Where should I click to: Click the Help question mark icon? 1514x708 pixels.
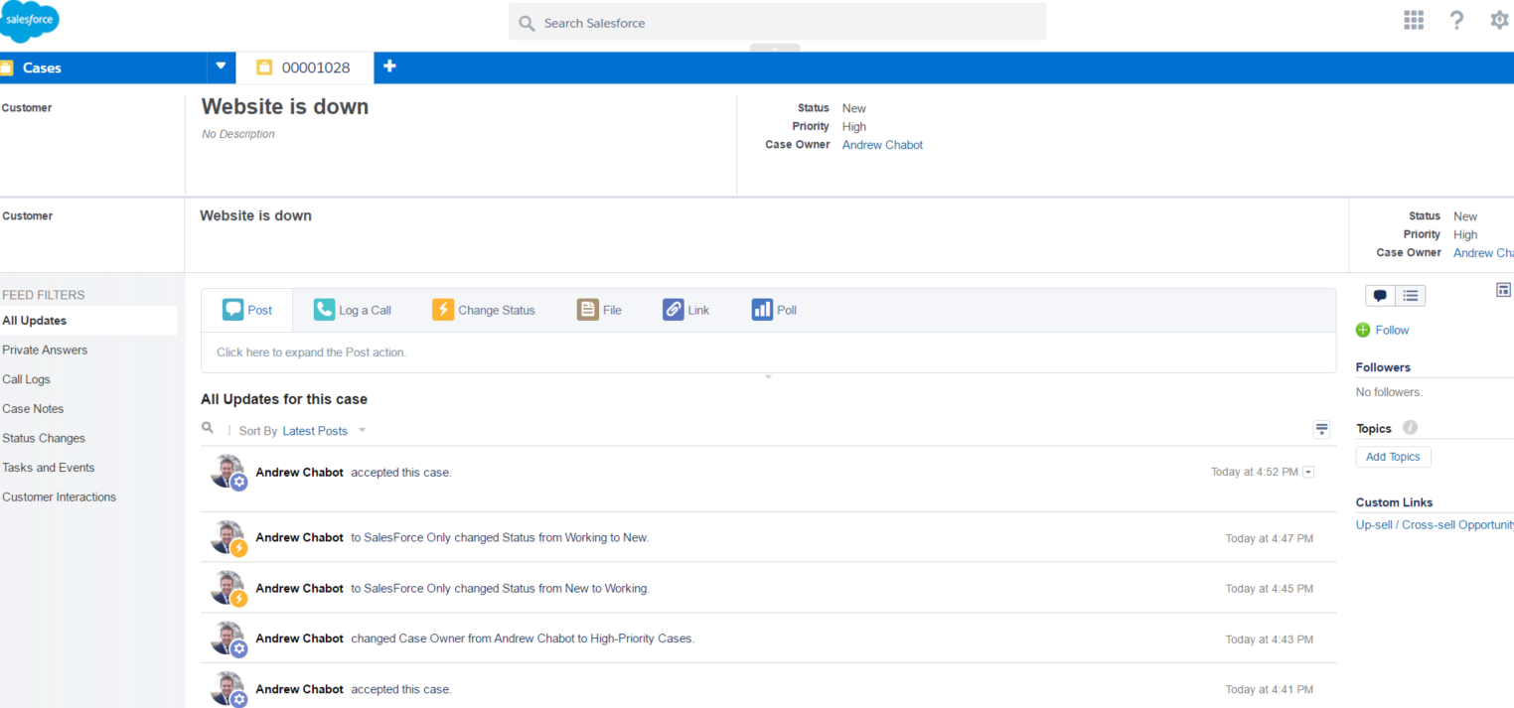[1456, 19]
